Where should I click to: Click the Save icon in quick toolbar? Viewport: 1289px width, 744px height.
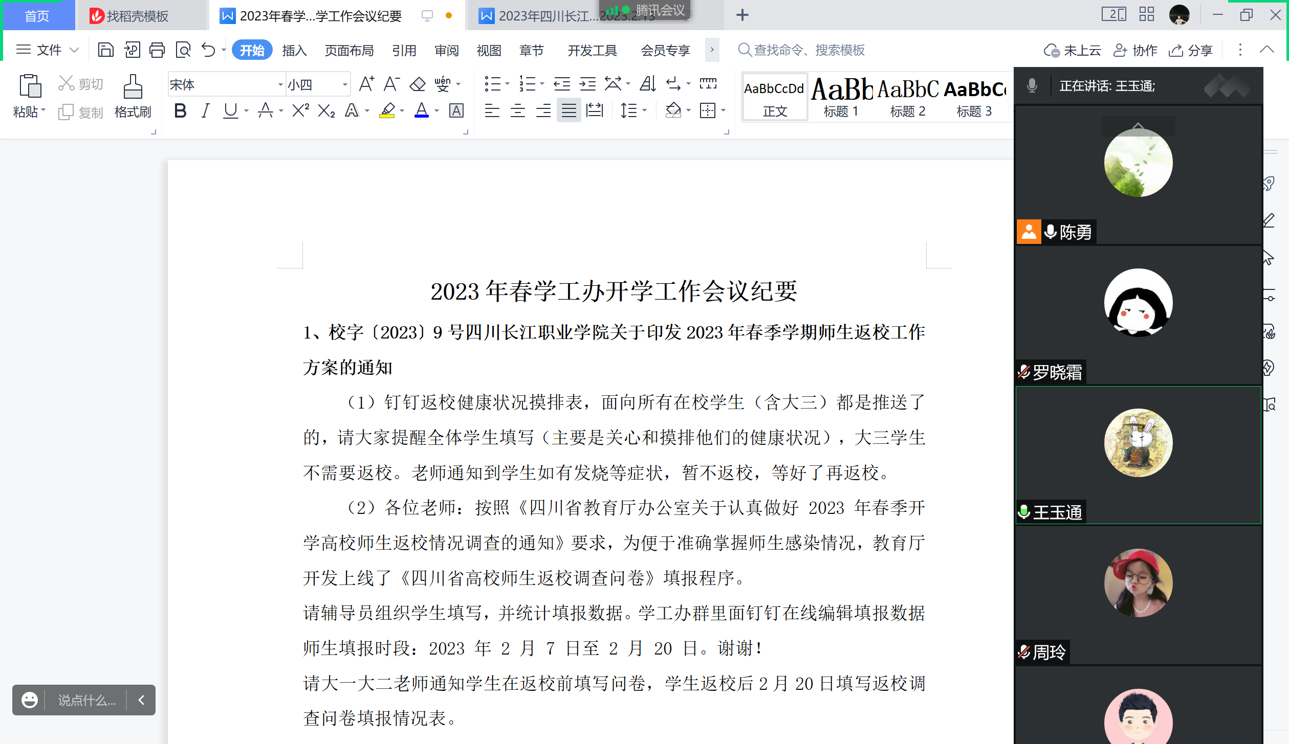click(105, 50)
